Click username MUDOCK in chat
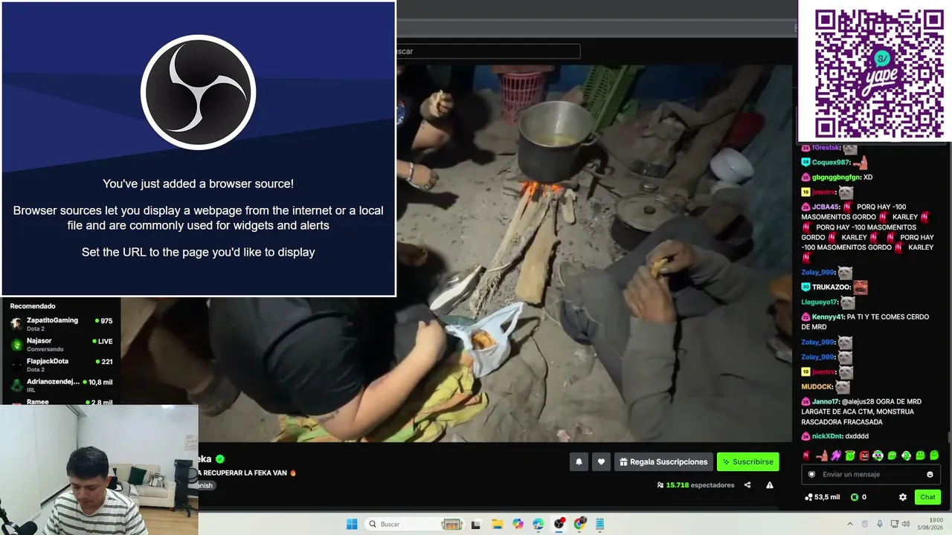Image resolution: width=952 pixels, height=535 pixels. point(817,387)
